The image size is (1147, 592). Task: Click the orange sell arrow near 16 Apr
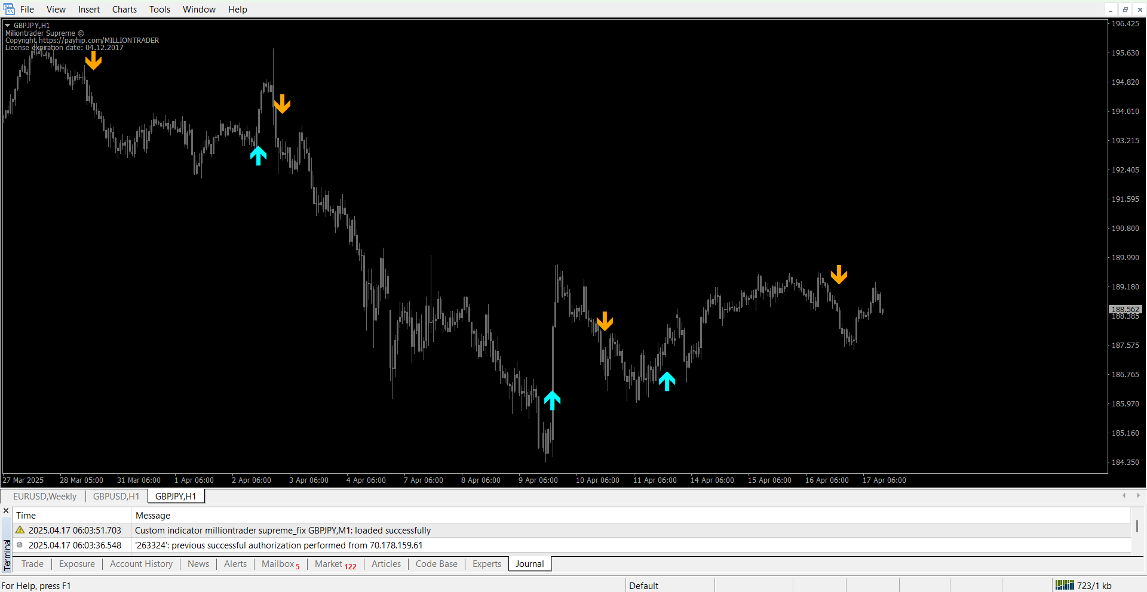point(839,275)
